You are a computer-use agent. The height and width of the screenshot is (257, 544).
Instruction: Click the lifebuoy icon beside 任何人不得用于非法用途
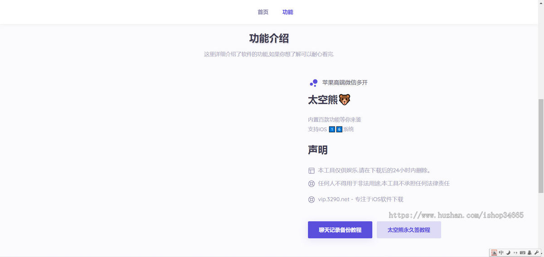pos(311,184)
